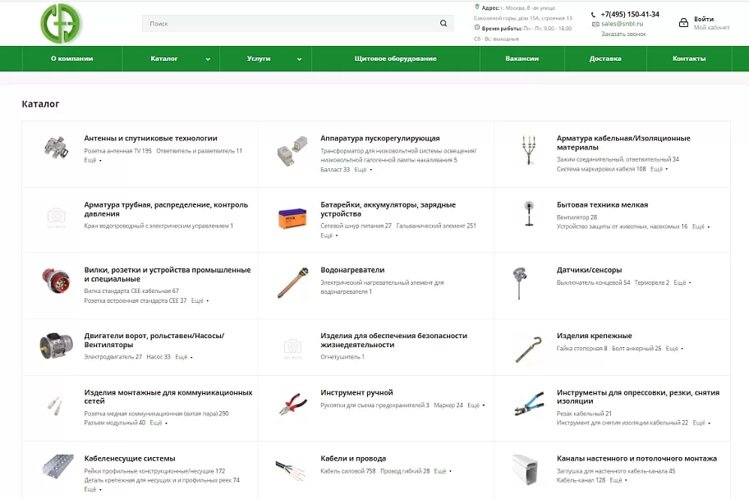Open the red industrial plug category image
The width and height of the screenshot is (749, 499).
pos(56,280)
